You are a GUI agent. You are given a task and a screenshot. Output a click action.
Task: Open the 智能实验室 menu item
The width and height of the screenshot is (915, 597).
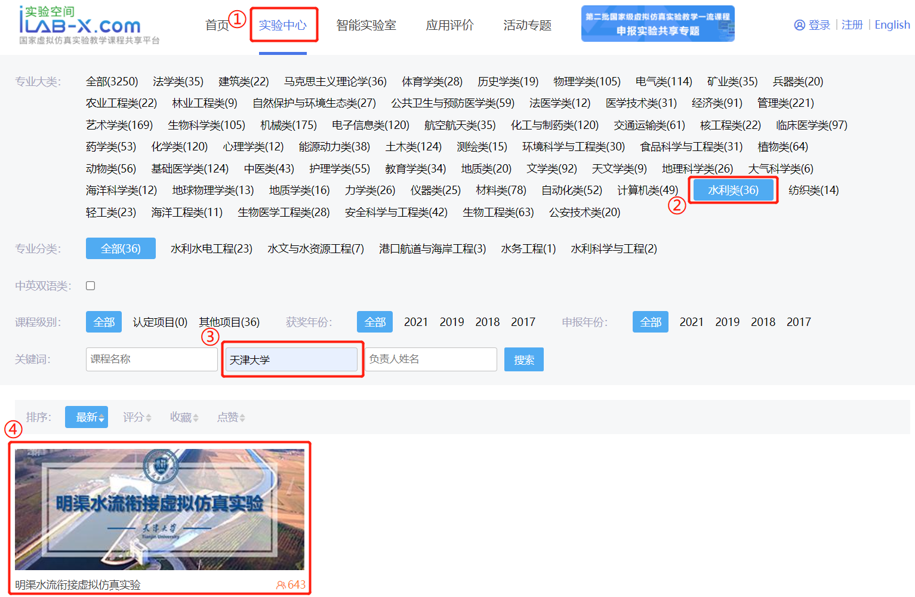(366, 25)
